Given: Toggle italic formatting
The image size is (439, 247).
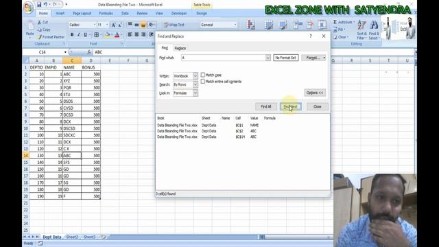Looking at the screenshot, I should [x=78, y=35].
